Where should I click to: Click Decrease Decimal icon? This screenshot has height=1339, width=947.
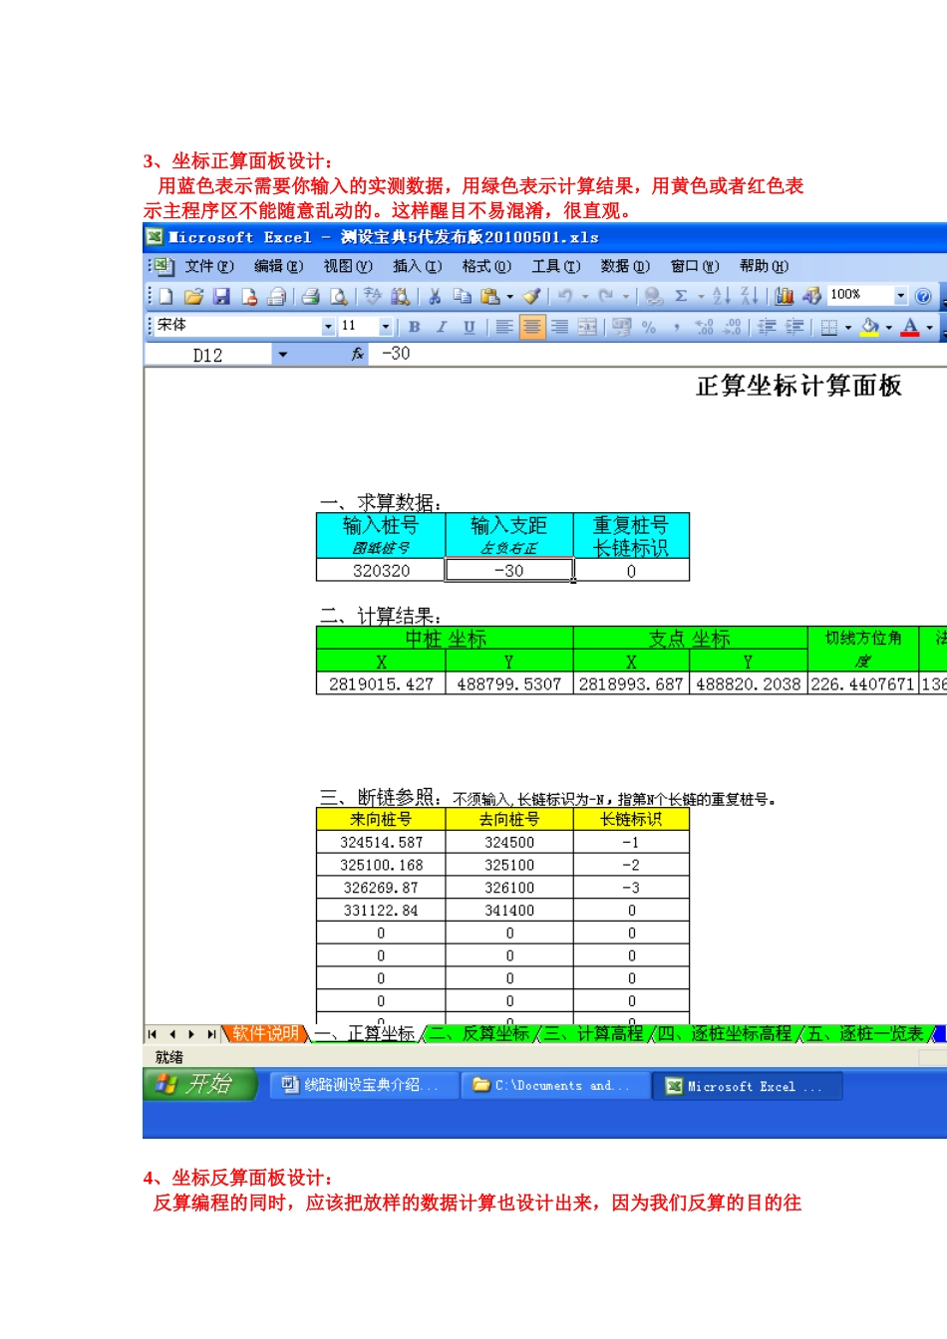[732, 327]
